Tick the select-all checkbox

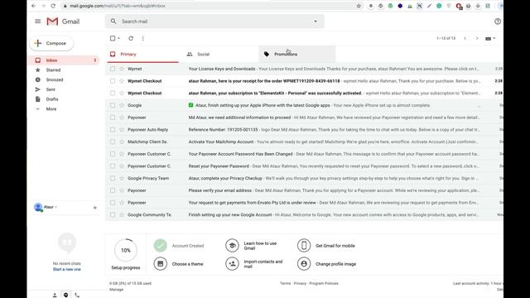tap(113, 38)
